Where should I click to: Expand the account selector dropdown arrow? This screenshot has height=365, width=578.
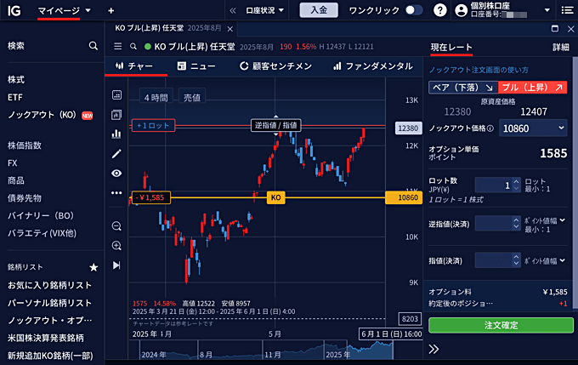[x=547, y=10]
